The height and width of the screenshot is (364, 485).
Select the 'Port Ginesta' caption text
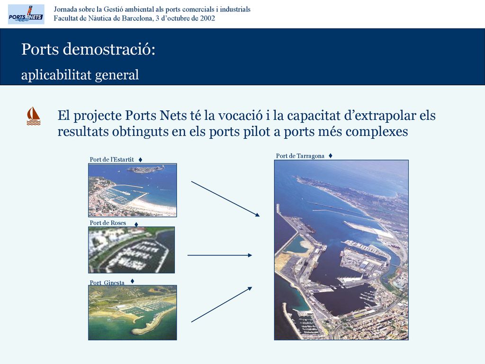tap(107, 282)
